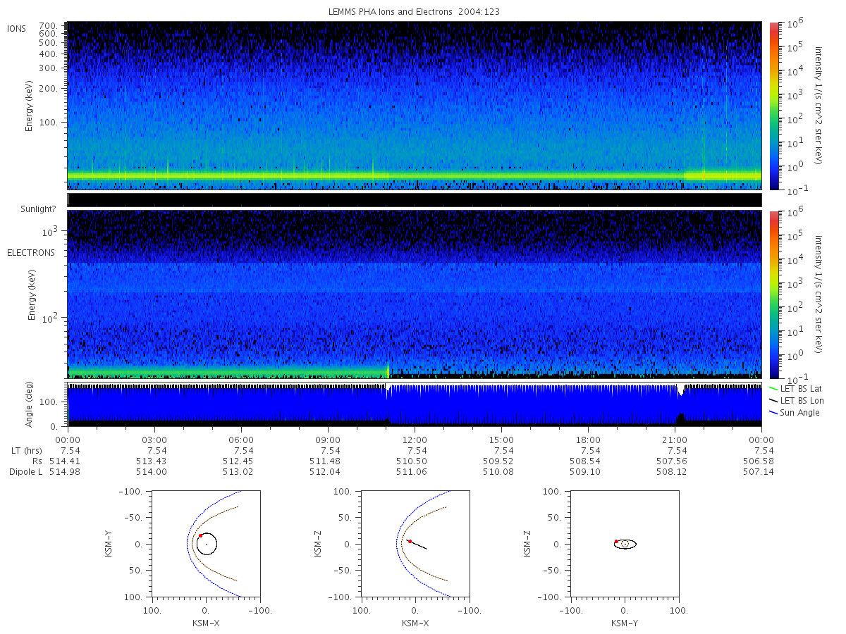This screenshot has width=846, height=634.
Task: Click the red marker in the KSM-X versus KSM-Y plot
Action: click(x=200, y=535)
